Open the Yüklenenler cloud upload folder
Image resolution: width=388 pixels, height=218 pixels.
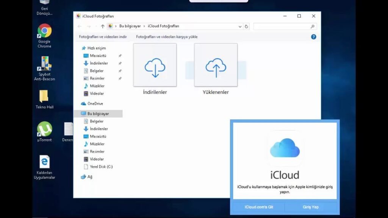pos(216,65)
